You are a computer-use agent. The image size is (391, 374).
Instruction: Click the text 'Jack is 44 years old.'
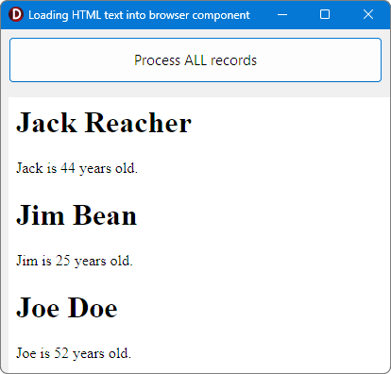pos(76,168)
